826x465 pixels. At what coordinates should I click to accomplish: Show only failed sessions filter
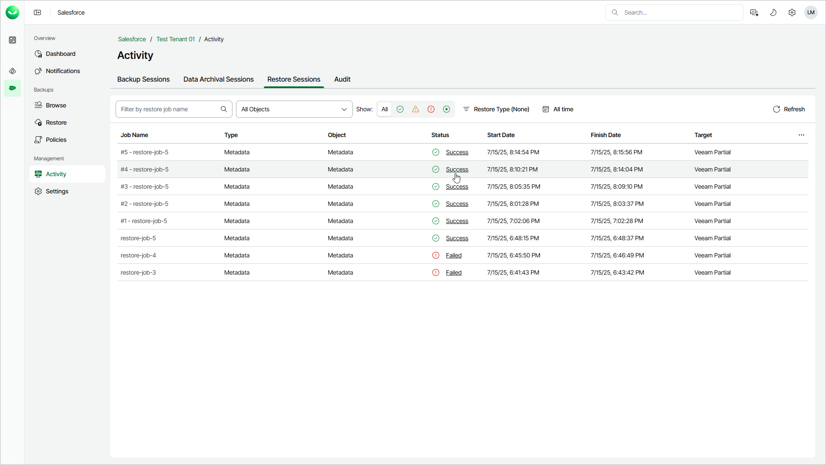[431, 109]
